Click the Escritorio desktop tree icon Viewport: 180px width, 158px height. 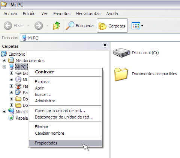tap(4, 54)
